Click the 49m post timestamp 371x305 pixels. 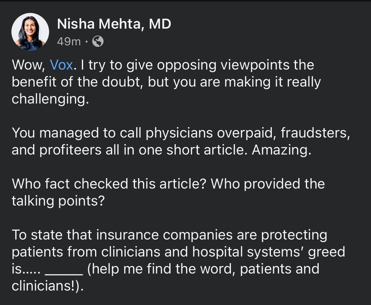pyautogui.click(x=69, y=42)
